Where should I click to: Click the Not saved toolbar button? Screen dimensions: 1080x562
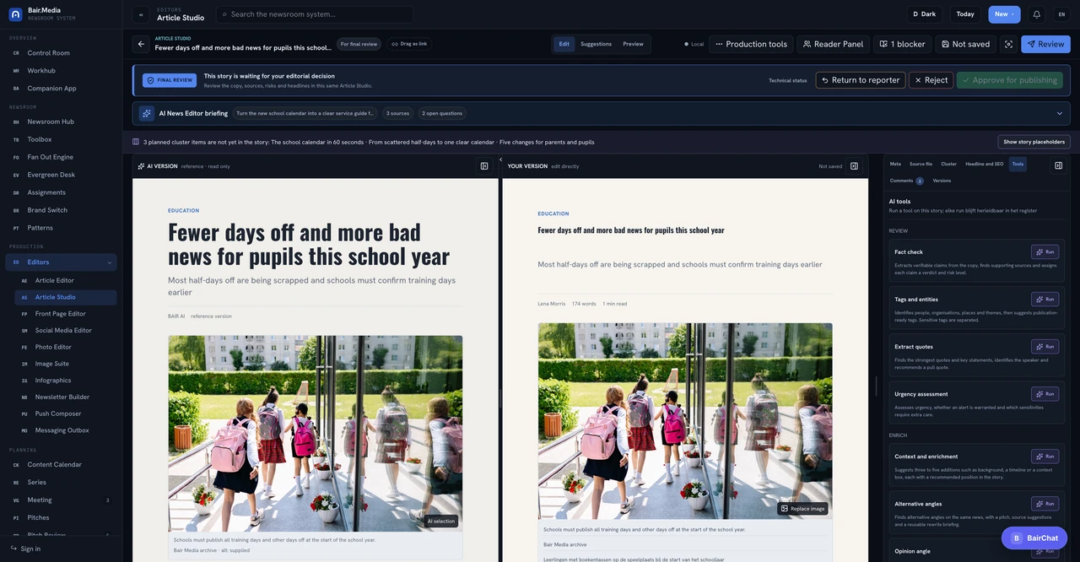pyautogui.click(x=965, y=44)
